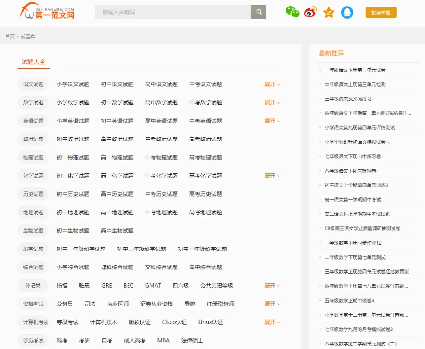Screen dimensions: 425x349
Task: Expand the 化学试题 row with 展开
Action: pos(272,176)
